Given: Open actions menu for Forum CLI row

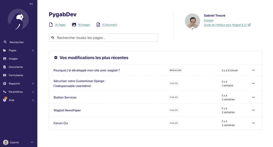Looking at the screenshot, I should [x=253, y=123].
